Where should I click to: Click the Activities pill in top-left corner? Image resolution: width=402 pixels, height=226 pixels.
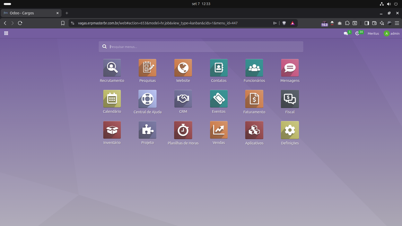point(7,4)
